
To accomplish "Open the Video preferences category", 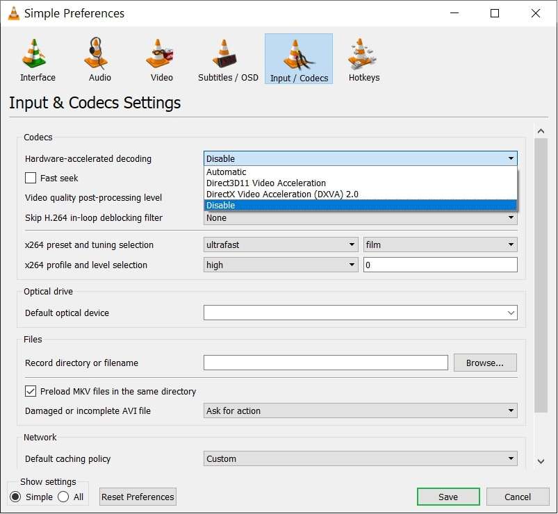I will click(161, 60).
